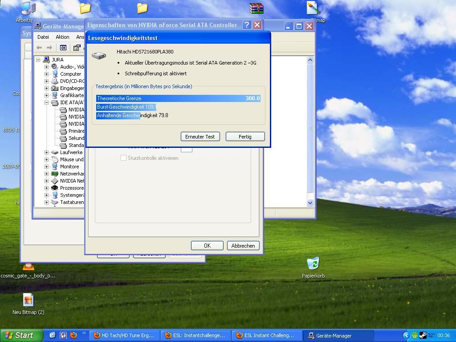Open the Datei menu

pos(43,37)
